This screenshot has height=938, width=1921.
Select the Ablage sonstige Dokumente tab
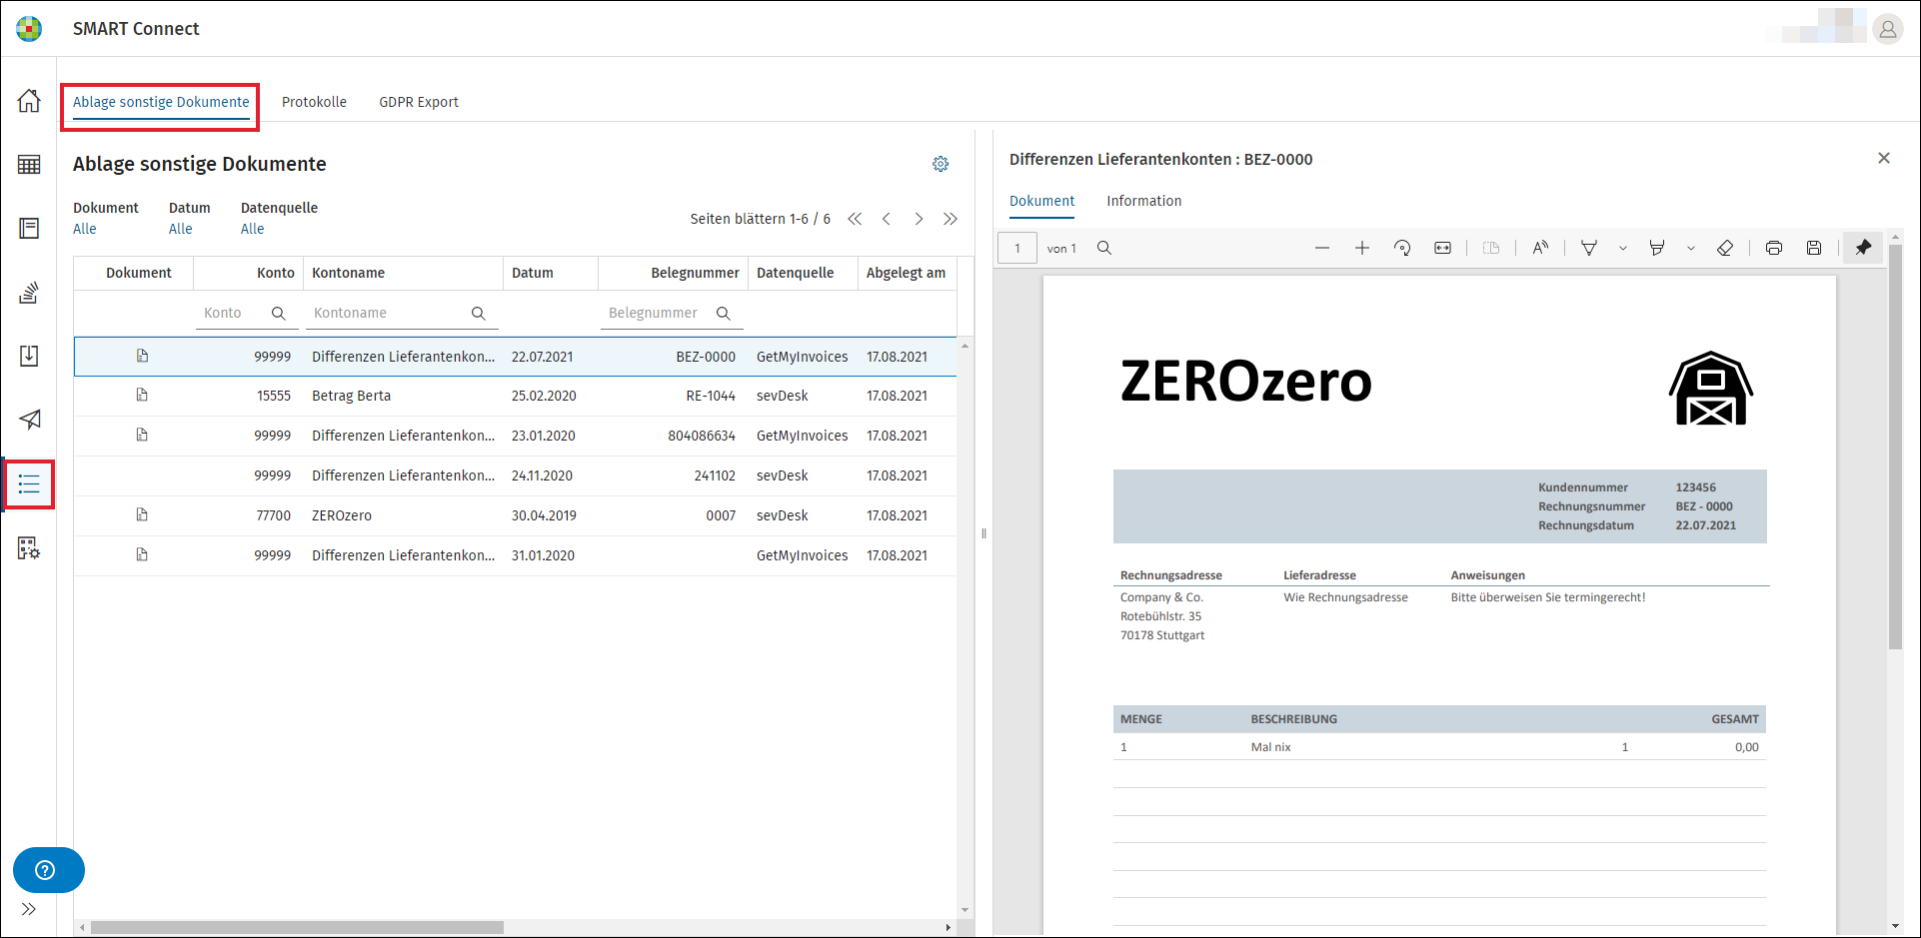161,102
